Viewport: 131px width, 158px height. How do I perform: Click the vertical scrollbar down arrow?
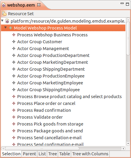tap(128, 144)
